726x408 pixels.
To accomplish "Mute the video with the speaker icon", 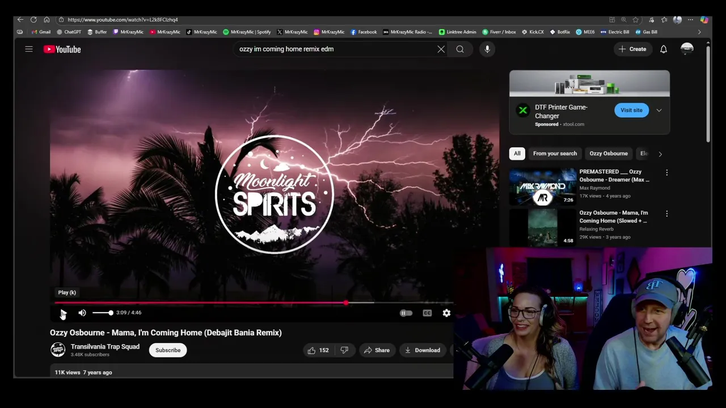I will pyautogui.click(x=82, y=313).
